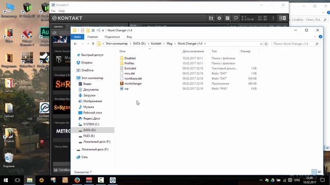
Task: Click the Explorer search field
Action: 295,44
